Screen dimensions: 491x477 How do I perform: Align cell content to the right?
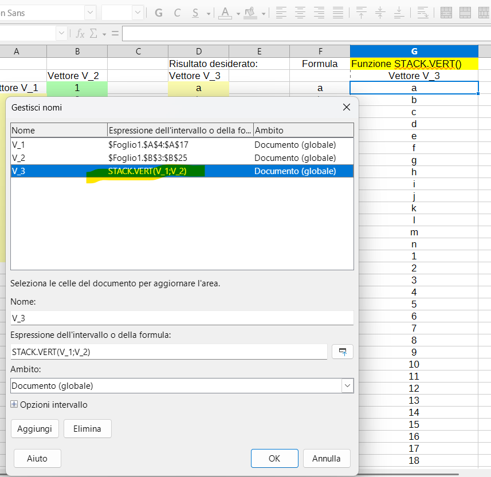coord(319,13)
